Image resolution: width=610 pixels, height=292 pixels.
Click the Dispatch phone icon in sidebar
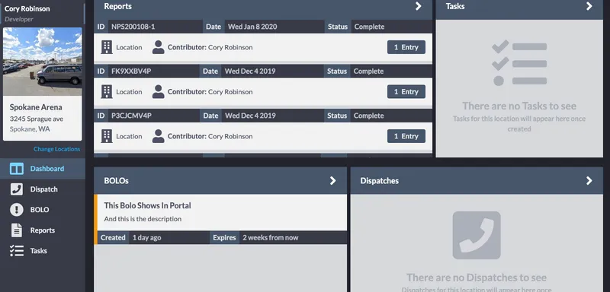point(17,189)
